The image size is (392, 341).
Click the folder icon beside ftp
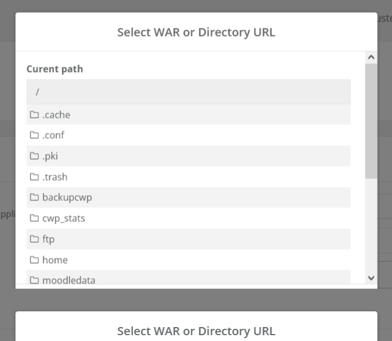click(x=34, y=239)
